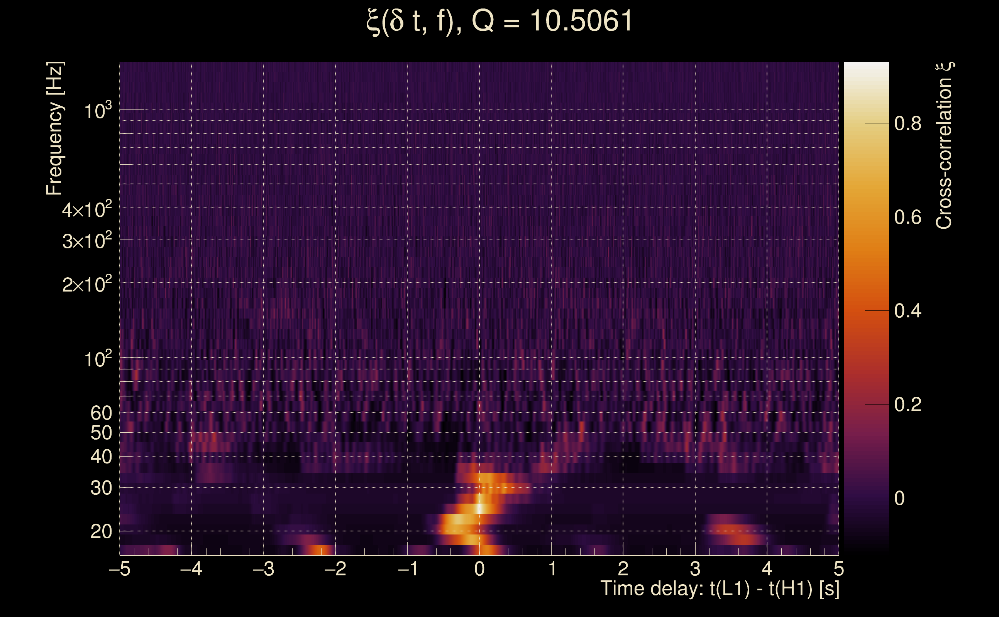
Task: Click the Time delay t(L1) - t(H1) label
Action: [720, 589]
